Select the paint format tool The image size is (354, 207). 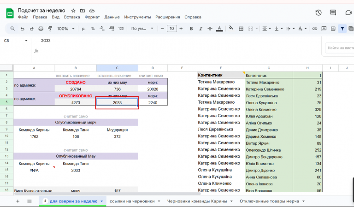[x=50, y=29]
